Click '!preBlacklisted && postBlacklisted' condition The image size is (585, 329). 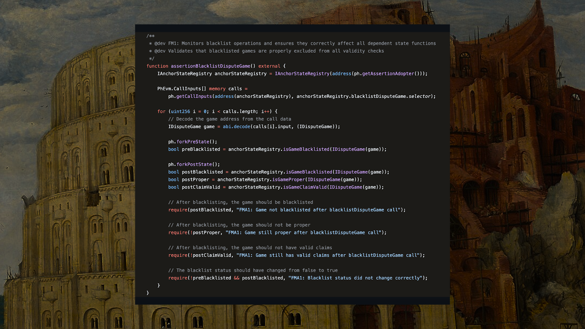click(x=237, y=278)
